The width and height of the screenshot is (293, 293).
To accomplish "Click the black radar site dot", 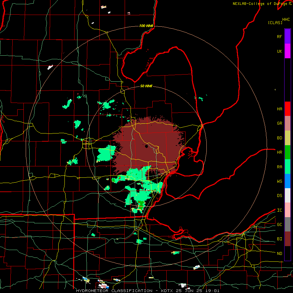I will 146,146.
